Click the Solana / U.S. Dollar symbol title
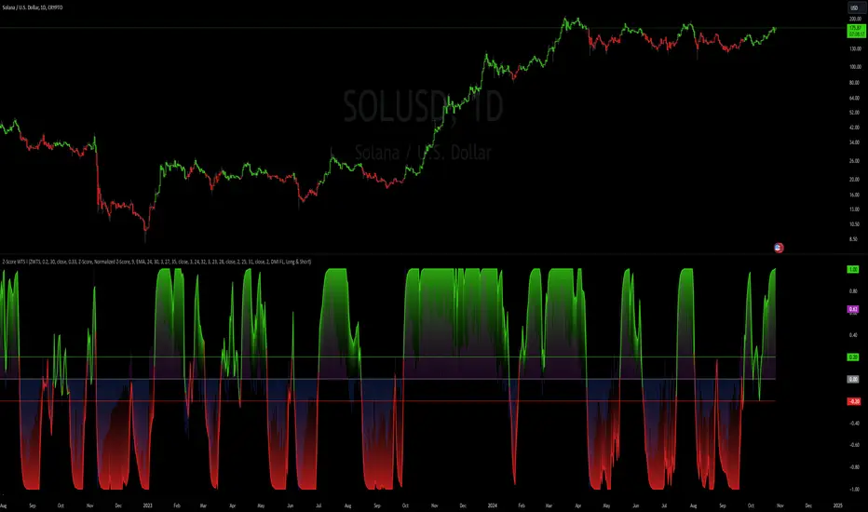868x512 pixels. 32,7
